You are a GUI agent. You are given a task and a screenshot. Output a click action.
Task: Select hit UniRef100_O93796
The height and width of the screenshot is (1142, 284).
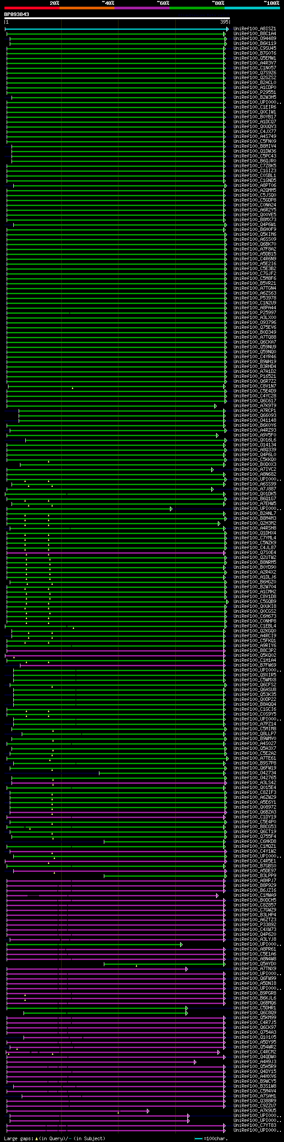[255, 323]
